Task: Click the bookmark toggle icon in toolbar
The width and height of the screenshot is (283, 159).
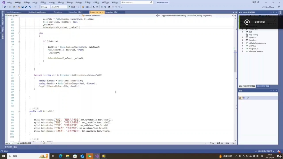Action: click(109, 7)
